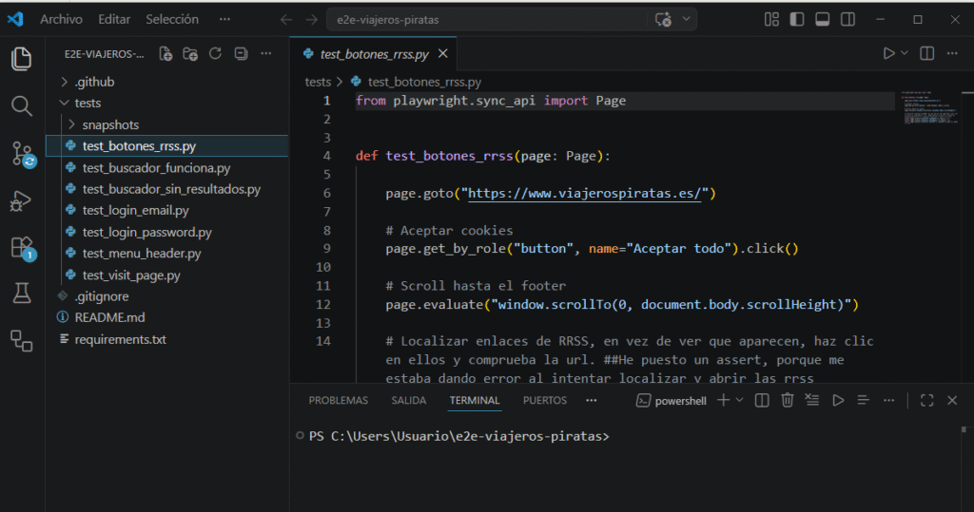Viewport: 974px width, 512px height.
Task: Toggle the primary side bar
Action: (x=797, y=20)
